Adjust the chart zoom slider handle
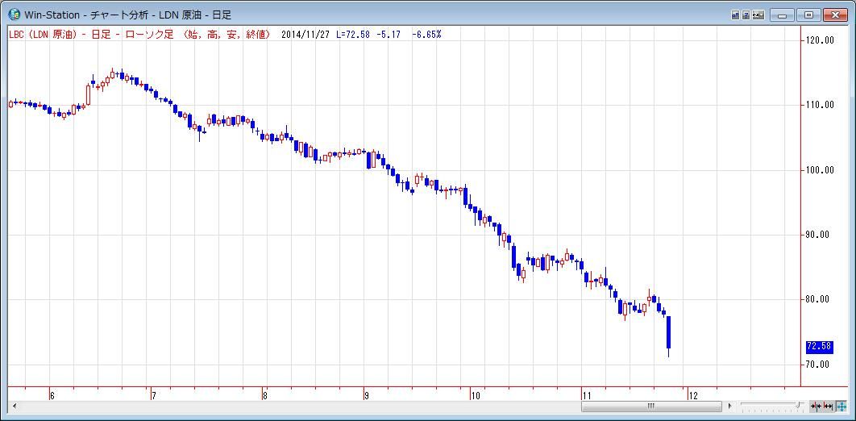 pos(798,405)
